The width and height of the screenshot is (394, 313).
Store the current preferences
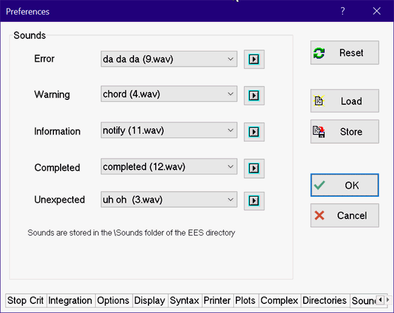344,131
